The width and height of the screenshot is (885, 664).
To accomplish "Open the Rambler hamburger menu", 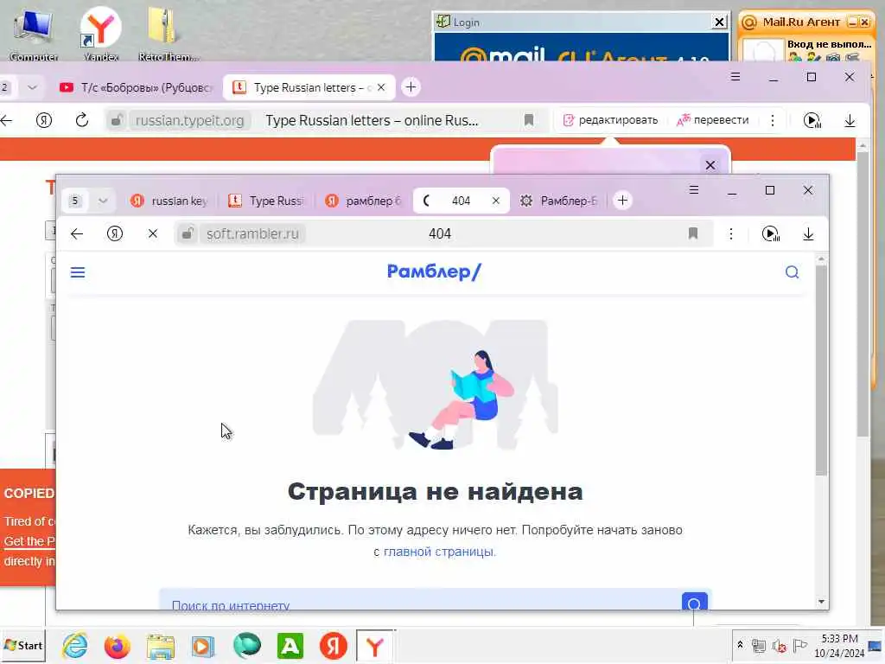I will [78, 272].
